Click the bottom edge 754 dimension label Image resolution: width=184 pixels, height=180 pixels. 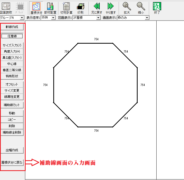[x=96, y=131]
